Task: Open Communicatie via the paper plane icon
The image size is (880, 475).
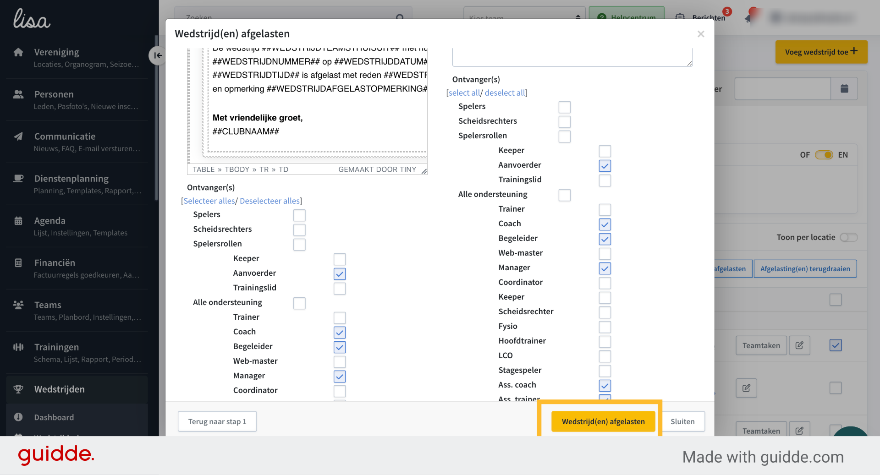Action: pyautogui.click(x=18, y=136)
